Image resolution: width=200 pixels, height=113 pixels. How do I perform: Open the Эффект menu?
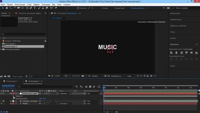pos(37,4)
